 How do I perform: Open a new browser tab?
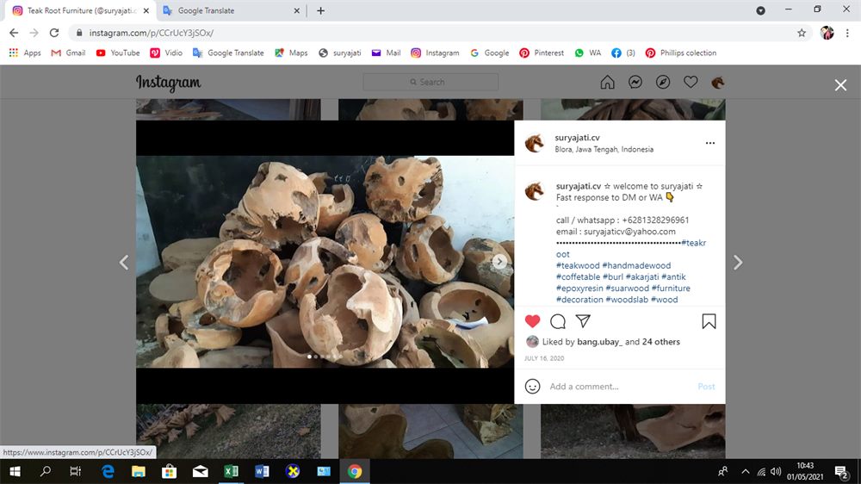point(320,10)
